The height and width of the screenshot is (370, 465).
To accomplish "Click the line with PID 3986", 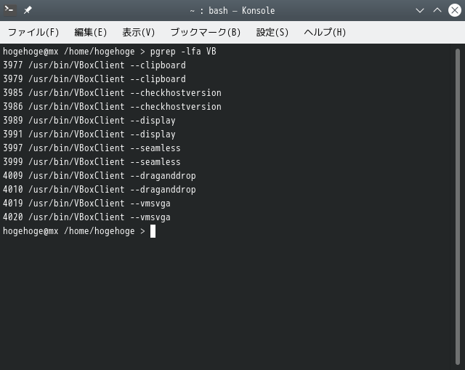I will click(112, 107).
